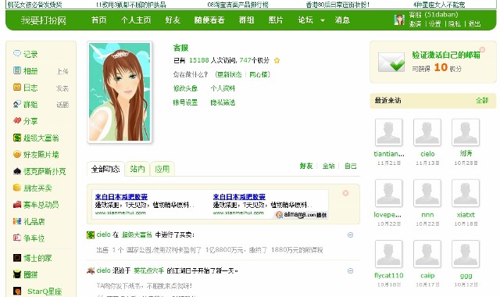Click the 赛车总动员 red car icon

(17, 205)
